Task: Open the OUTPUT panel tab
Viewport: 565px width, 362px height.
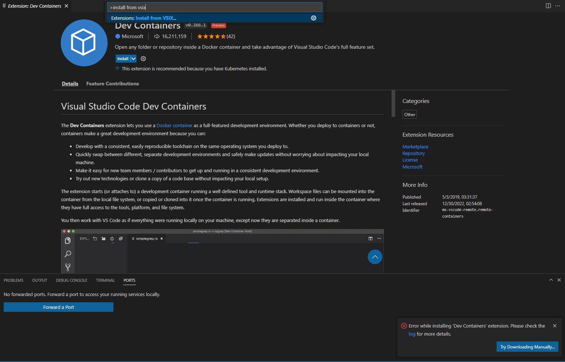Action: (40, 280)
